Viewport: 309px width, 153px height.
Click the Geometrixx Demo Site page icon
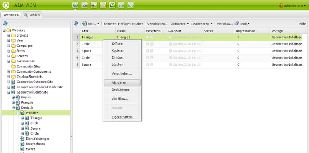point(13,92)
